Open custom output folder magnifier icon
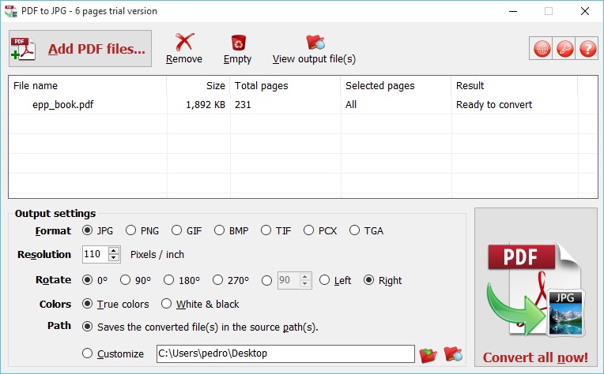This screenshot has height=374, width=604. tap(453, 354)
